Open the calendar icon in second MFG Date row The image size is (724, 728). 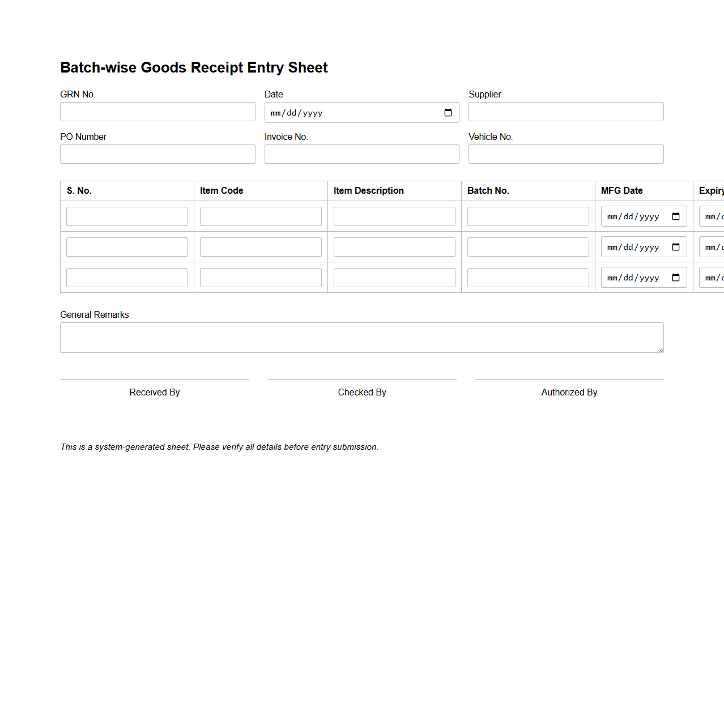pos(676,246)
